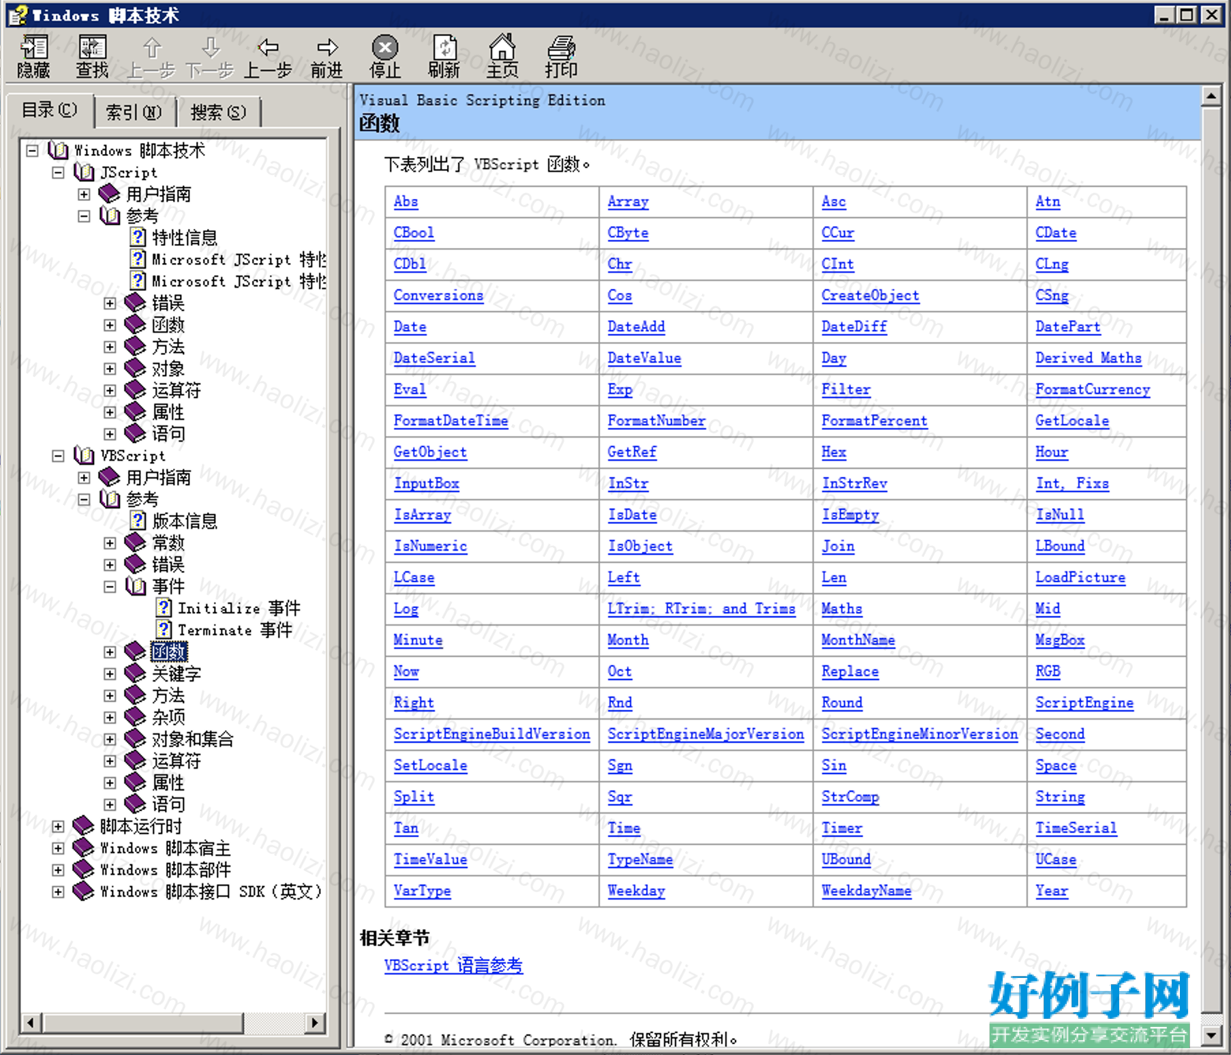Collapse the 事件 tree node
This screenshot has height=1055, width=1231.
(x=110, y=587)
